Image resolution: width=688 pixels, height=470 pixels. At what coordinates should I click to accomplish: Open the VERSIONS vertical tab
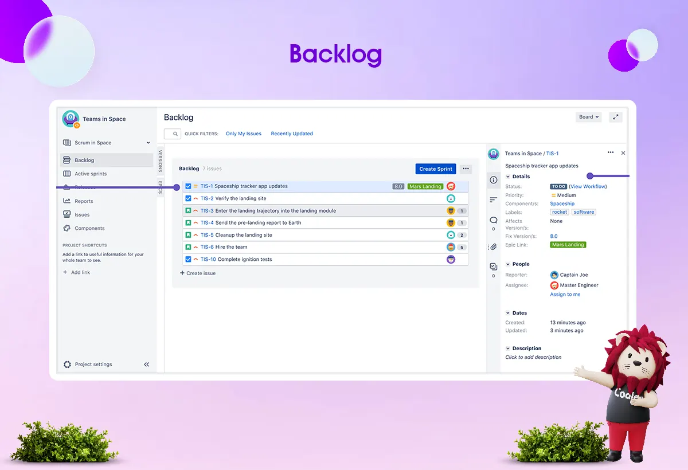coord(161,161)
